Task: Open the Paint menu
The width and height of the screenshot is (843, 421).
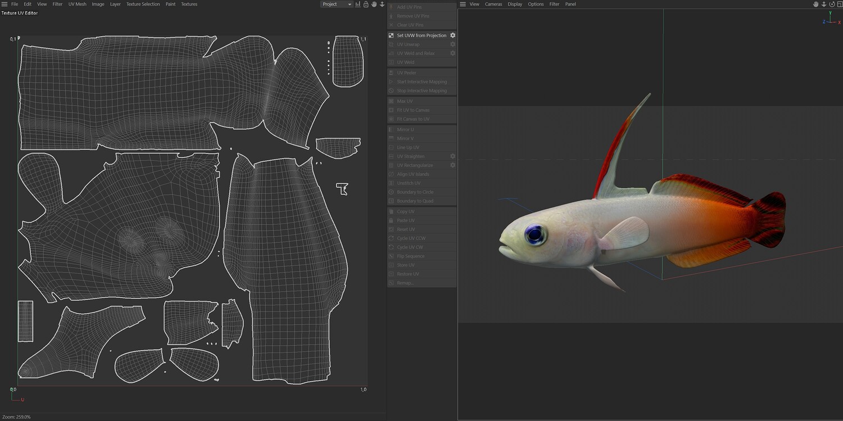Action: [x=170, y=4]
